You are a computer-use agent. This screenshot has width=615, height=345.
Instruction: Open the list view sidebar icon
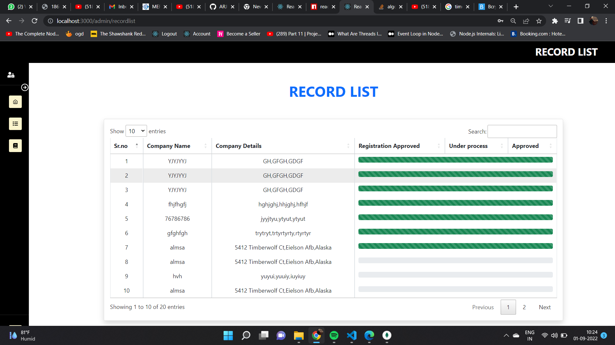pyautogui.click(x=15, y=124)
